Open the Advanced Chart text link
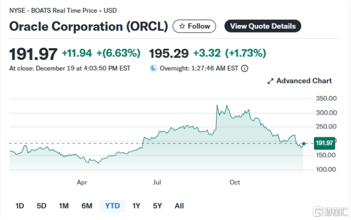Image resolution: width=351 pixels, height=220 pixels. tap(304, 81)
